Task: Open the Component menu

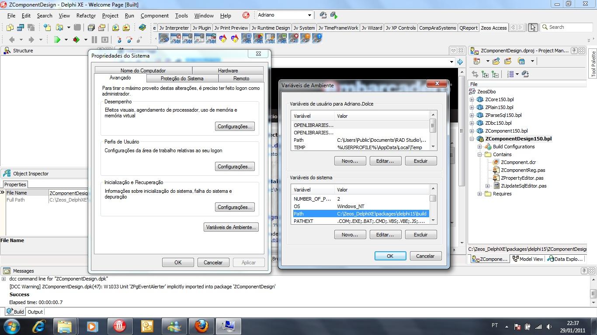Action: pyautogui.click(x=154, y=16)
